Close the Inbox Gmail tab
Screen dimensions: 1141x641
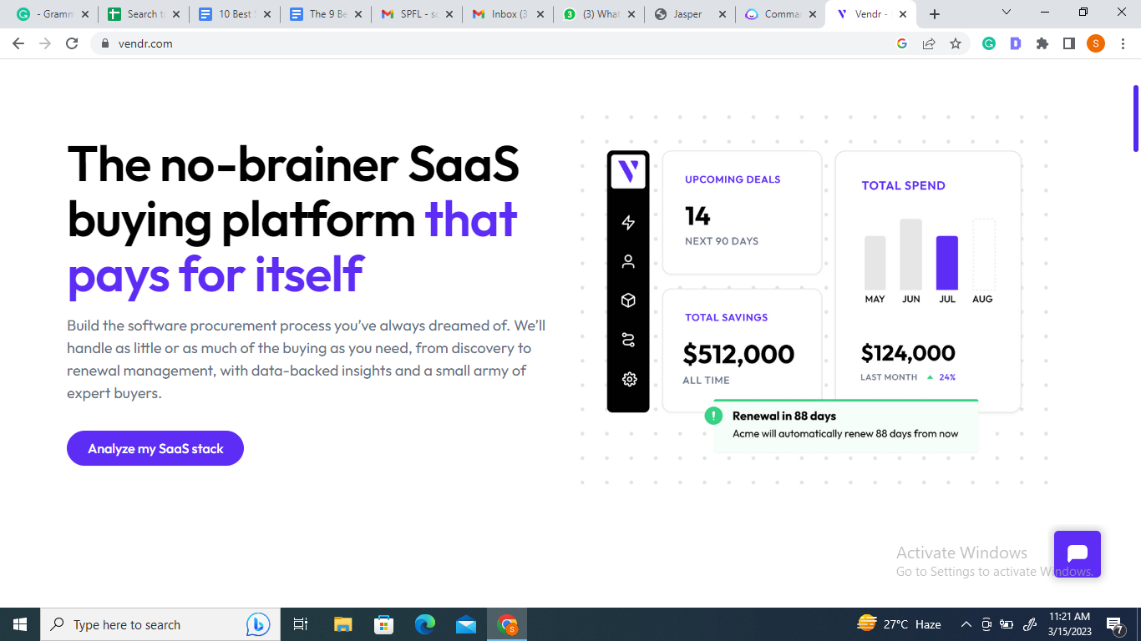coord(540,14)
